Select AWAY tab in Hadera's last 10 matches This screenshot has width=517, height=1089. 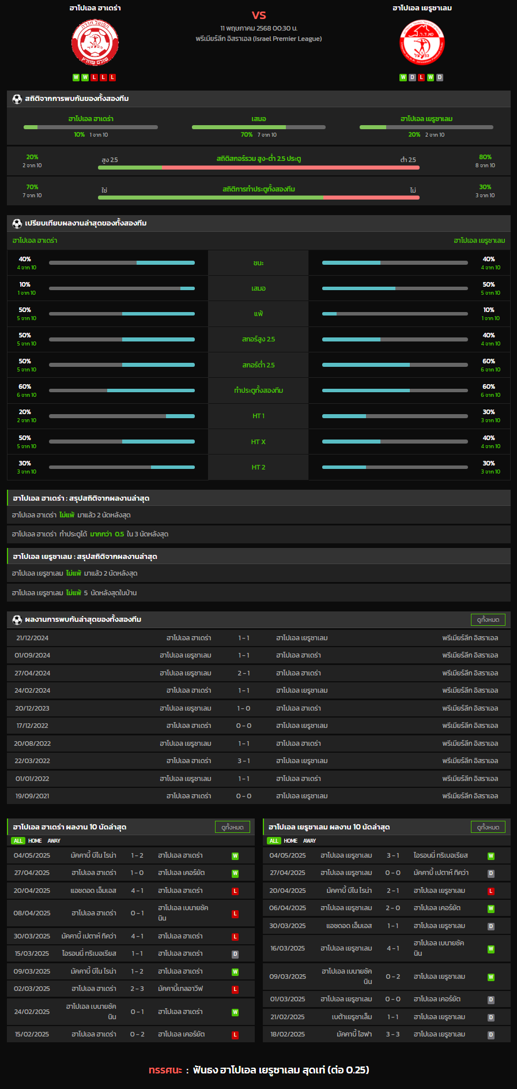click(x=54, y=841)
